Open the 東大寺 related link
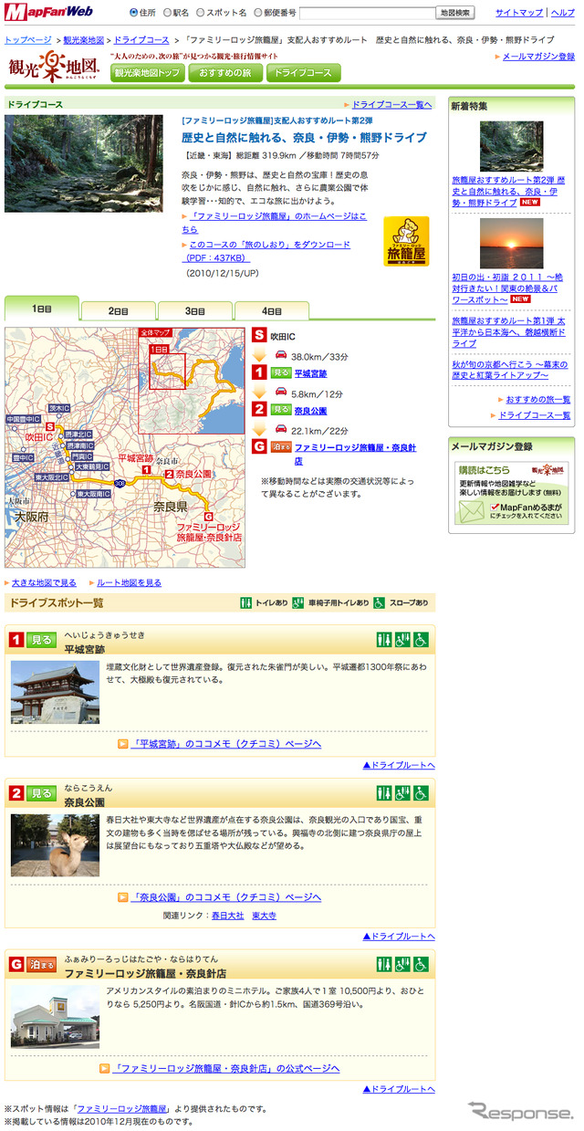The width and height of the screenshot is (584, 1131). click(x=264, y=915)
